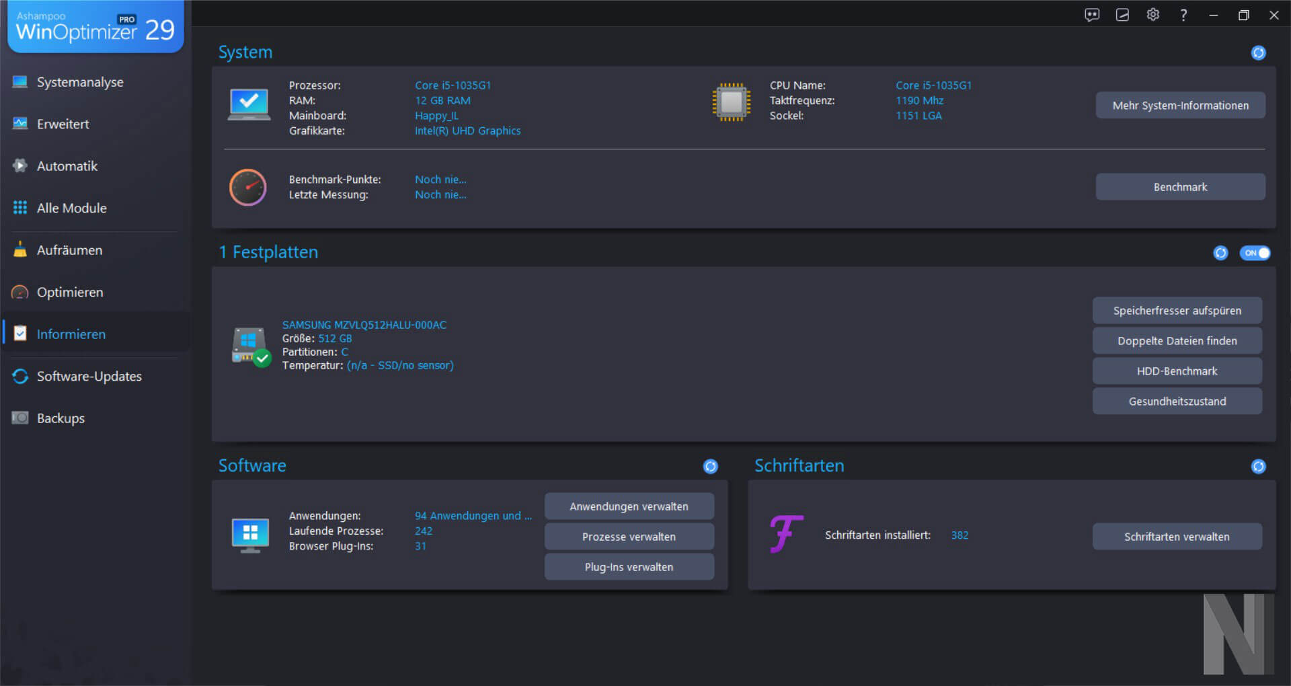
Task: Click the SAMSUNG MZVLQ512HALU drive name
Action: 364,325
